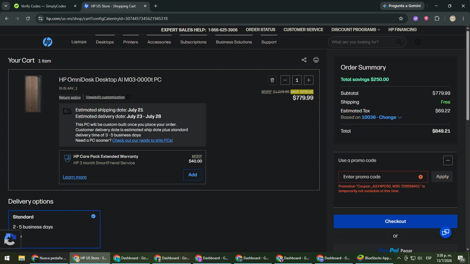Click the reCAPTCHA badge
Viewport: 470px width, 264px height.
tap(10, 240)
